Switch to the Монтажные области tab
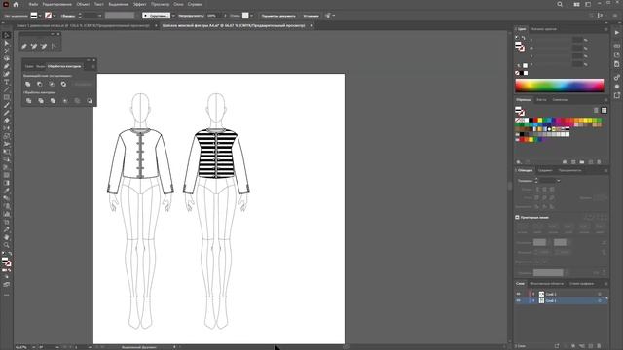 coord(546,283)
